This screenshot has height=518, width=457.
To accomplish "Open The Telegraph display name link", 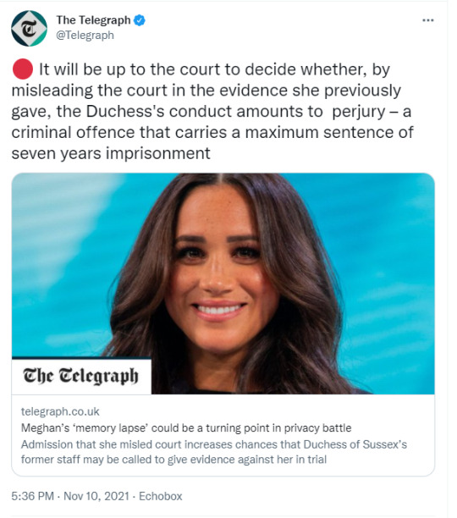I will coord(93,19).
